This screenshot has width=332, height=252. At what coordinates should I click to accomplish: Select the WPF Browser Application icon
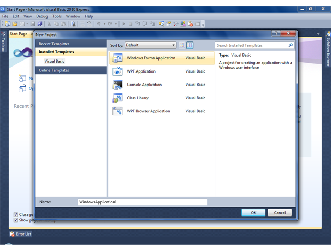click(117, 111)
